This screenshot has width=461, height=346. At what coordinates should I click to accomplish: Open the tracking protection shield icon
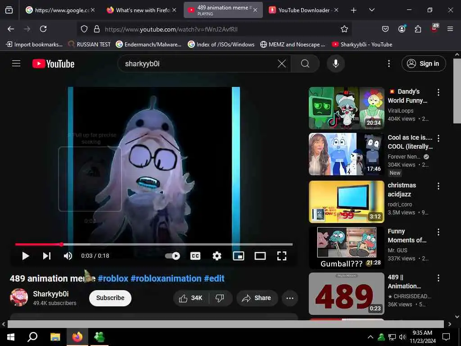[84, 29]
